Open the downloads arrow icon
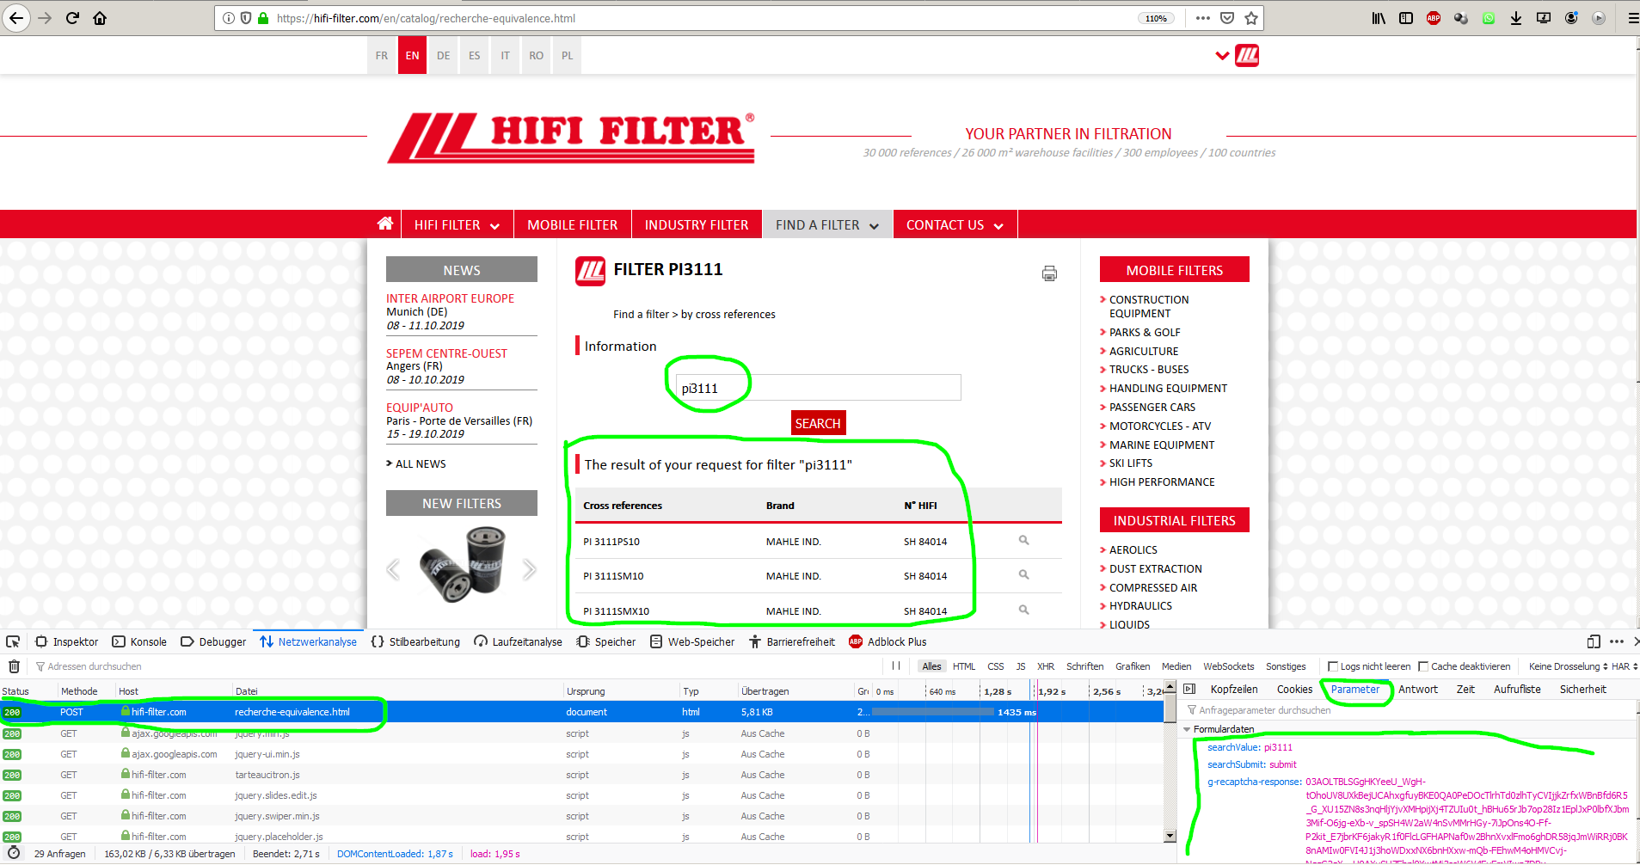1640x865 pixels. (1516, 18)
